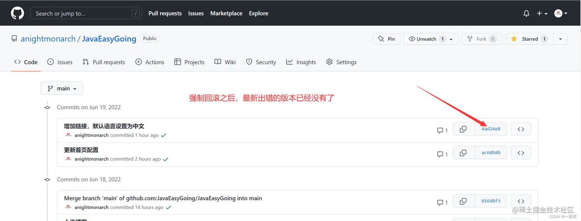Switch to the Code tab

tap(26, 62)
